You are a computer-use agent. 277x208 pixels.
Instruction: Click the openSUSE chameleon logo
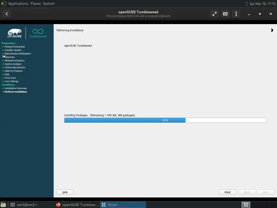pos(15,33)
